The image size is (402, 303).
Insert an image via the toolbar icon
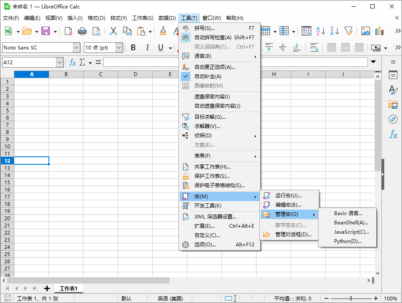(365, 31)
